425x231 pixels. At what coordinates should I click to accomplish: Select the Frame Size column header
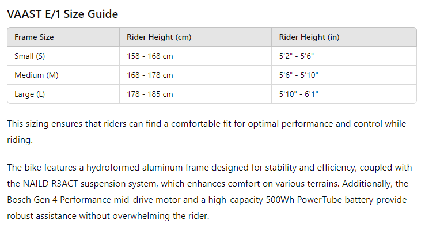pos(34,37)
